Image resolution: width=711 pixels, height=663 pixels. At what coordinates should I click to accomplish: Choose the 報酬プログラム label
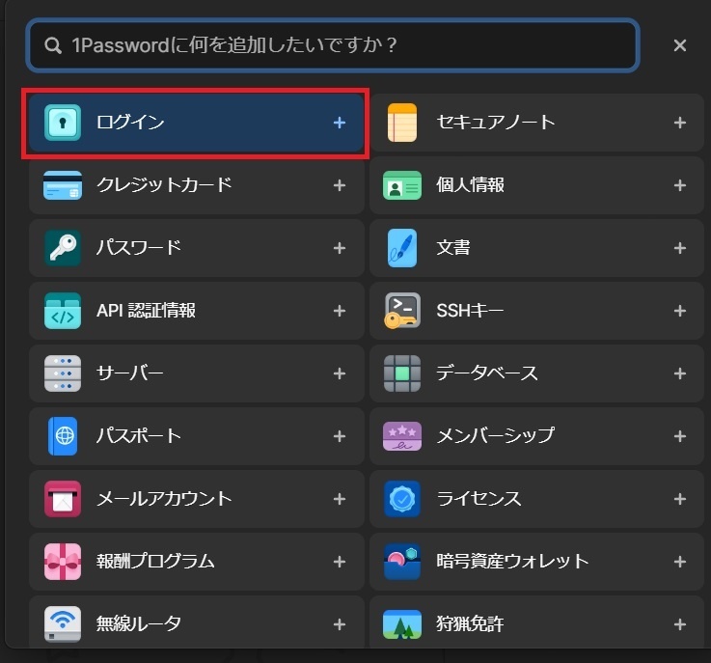155,562
